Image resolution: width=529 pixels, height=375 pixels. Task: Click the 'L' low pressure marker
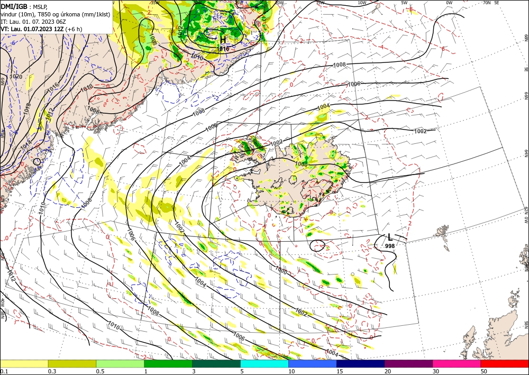(390, 237)
